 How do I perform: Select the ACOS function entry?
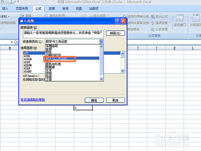tap(34, 56)
